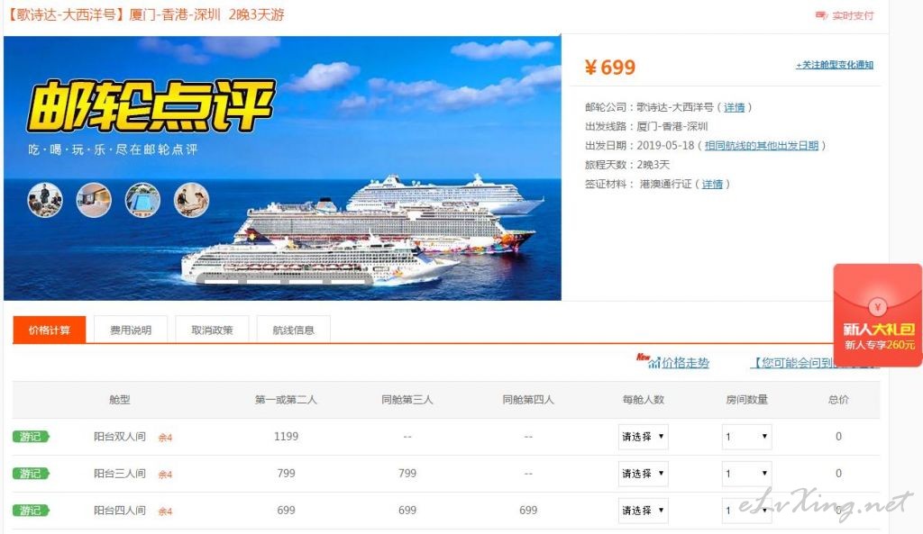Click the 游记 badge for 阳台三人间
Viewport: 923px width, 534px height.
click(x=31, y=474)
